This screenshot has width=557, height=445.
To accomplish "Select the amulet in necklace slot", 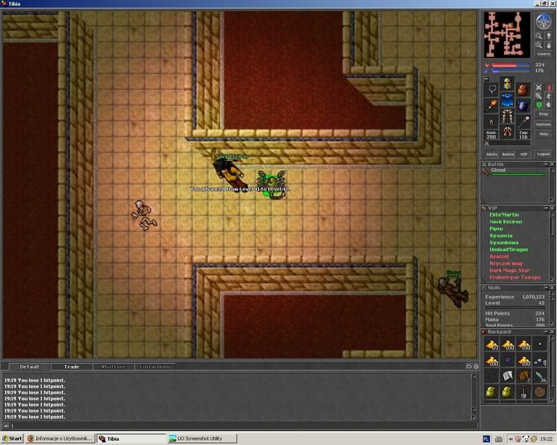I will 492,89.
